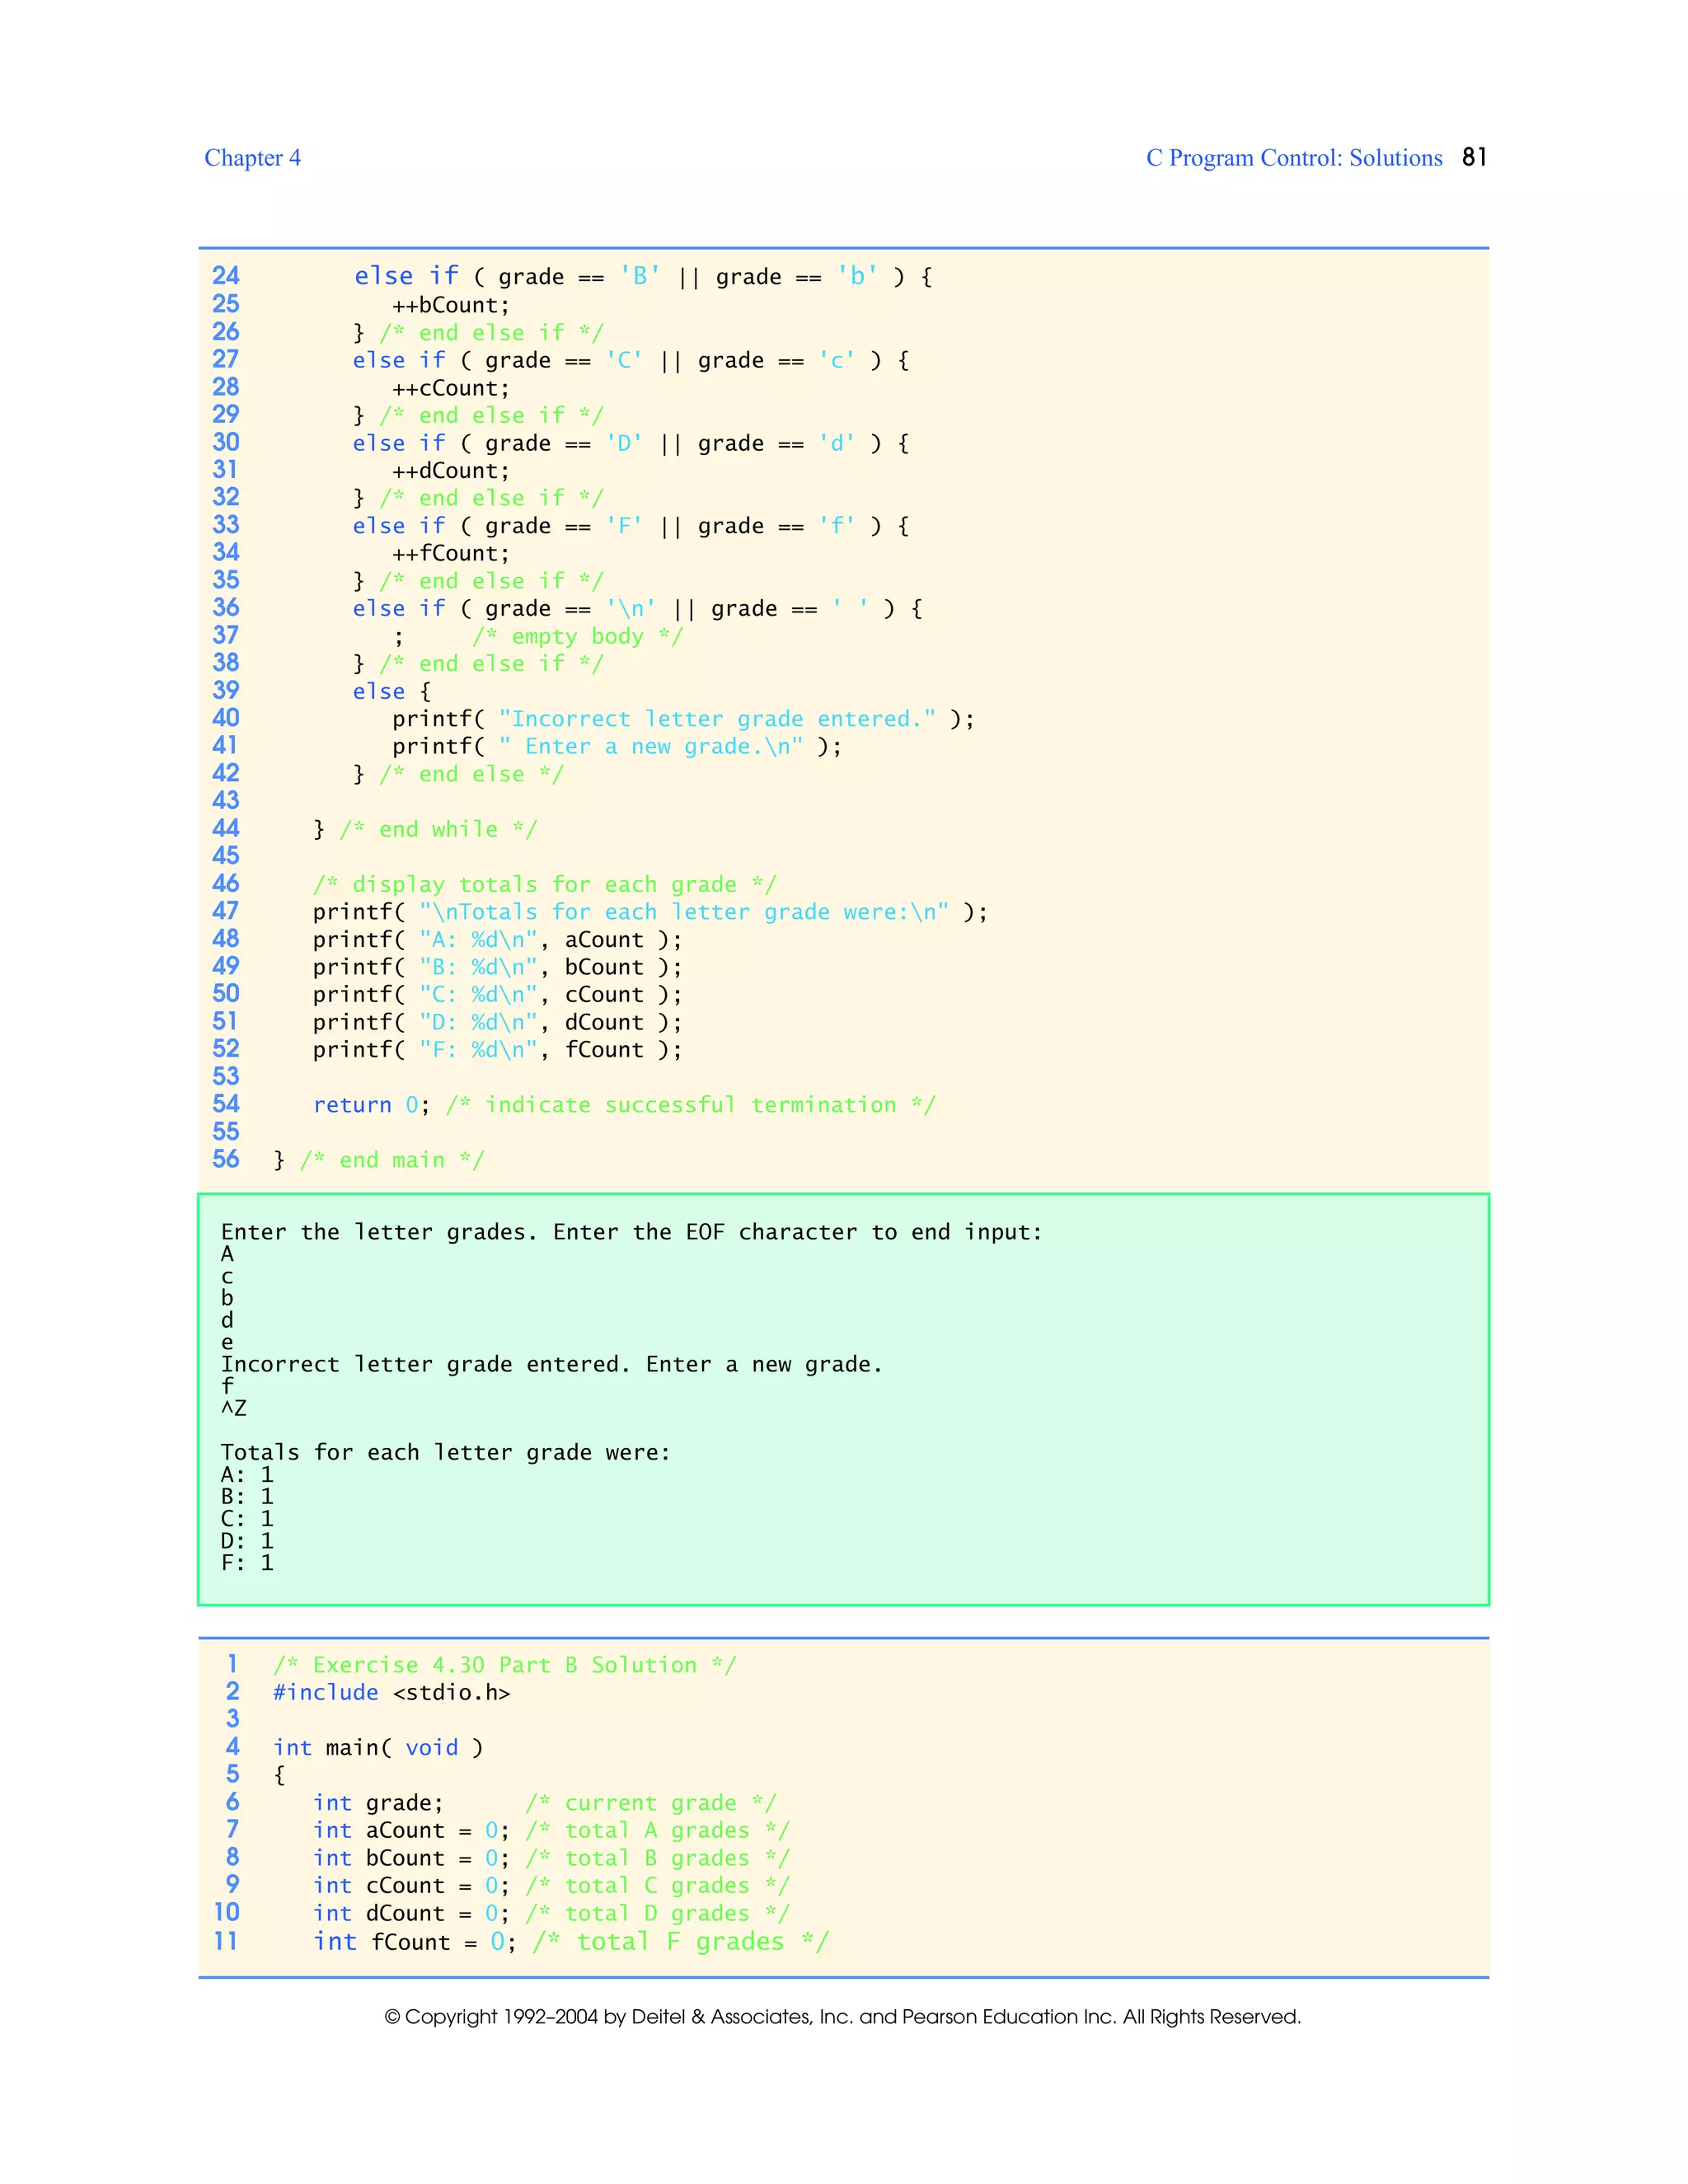This screenshot has height=2184, width=1688.
Task: Click the "++bCount;" statement
Action: (450, 305)
